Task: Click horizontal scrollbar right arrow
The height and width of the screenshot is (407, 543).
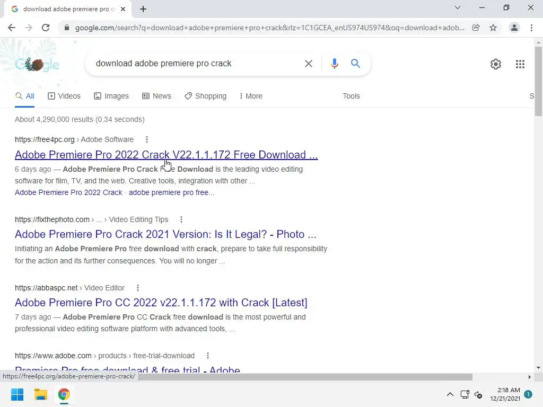Action: pyautogui.click(x=530, y=377)
